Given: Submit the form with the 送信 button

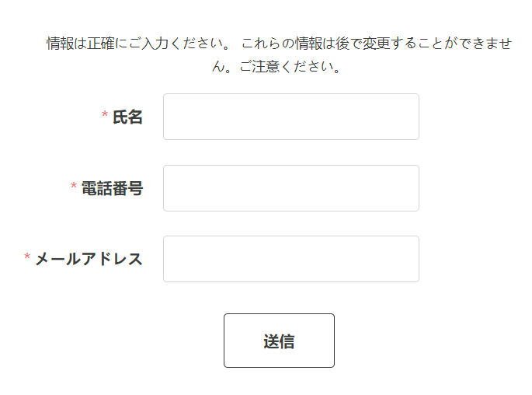Looking at the screenshot, I should (279, 341).
